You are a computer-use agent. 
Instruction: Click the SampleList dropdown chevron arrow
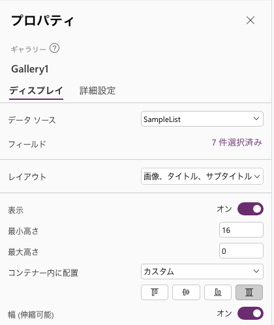point(256,119)
